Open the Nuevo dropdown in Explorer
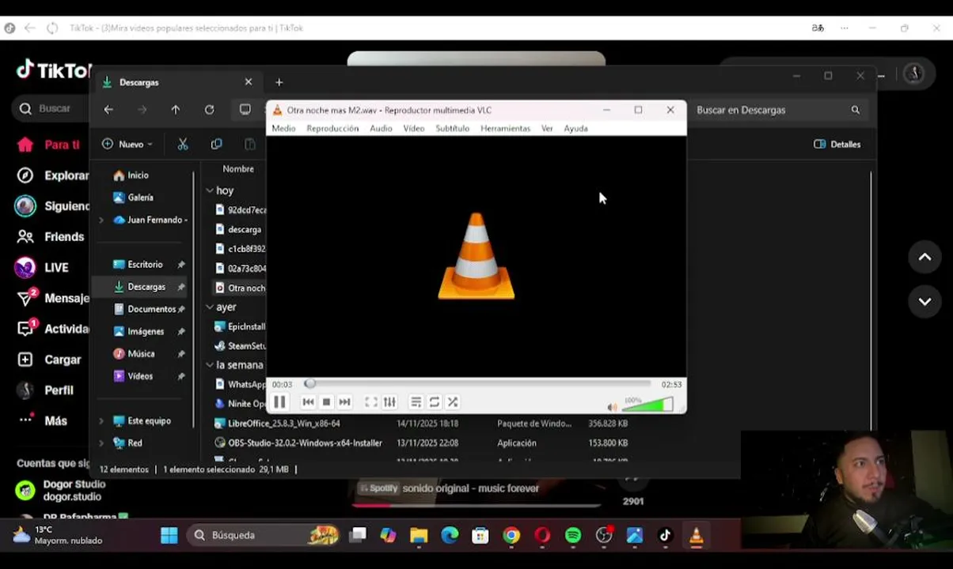The width and height of the screenshot is (953, 569). [x=127, y=145]
